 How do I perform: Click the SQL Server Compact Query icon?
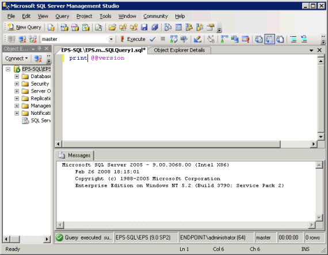pyautogui.click(x=99, y=27)
